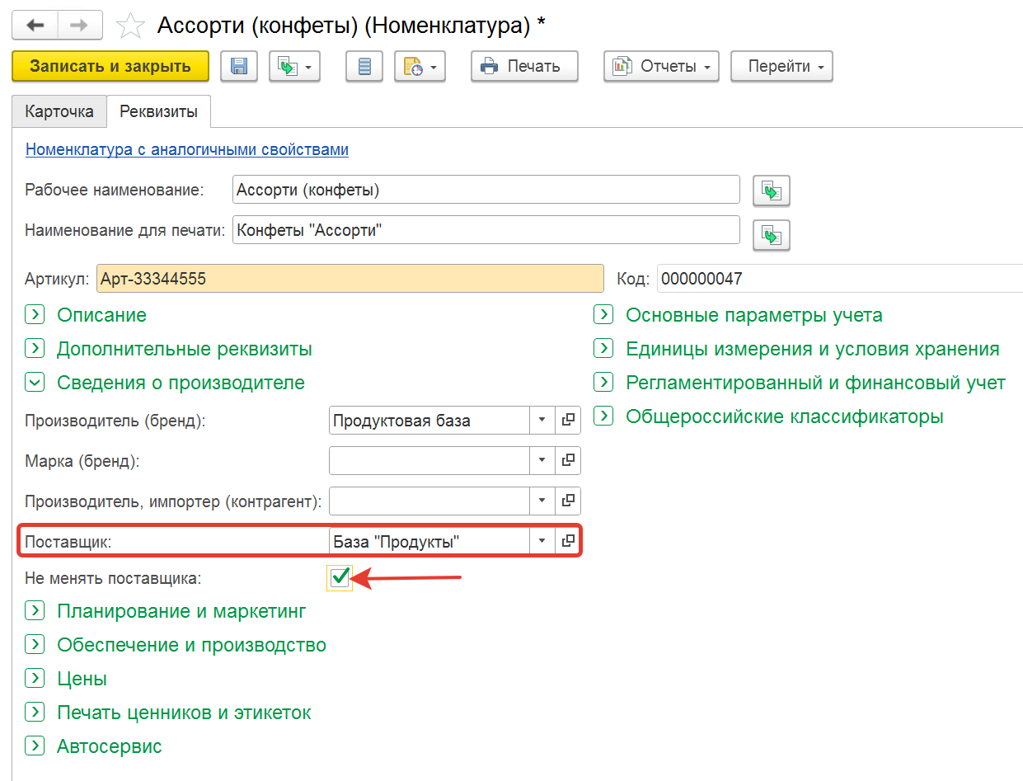Click the Код field

point(840,279)
